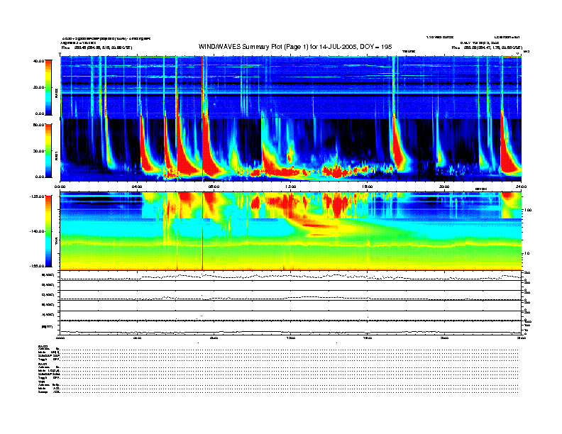Click the 100 label on TNR right axis
The width and height of the screenshot is (562, 434).
(528, 210)
